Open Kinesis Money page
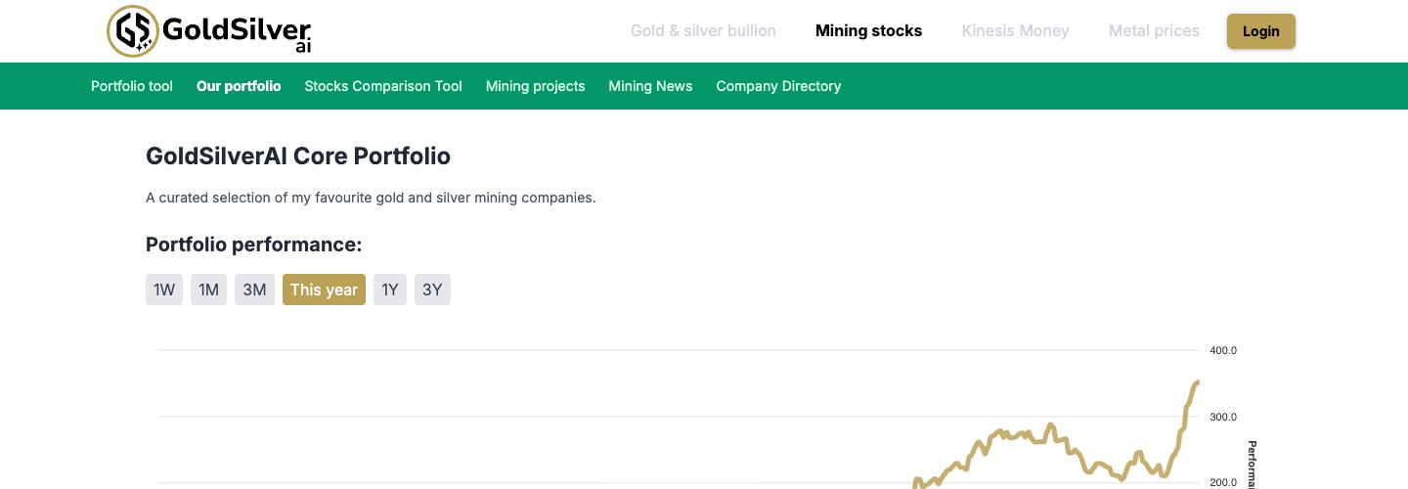This screenshot has height=489, width=1408. coord(1015,31)
